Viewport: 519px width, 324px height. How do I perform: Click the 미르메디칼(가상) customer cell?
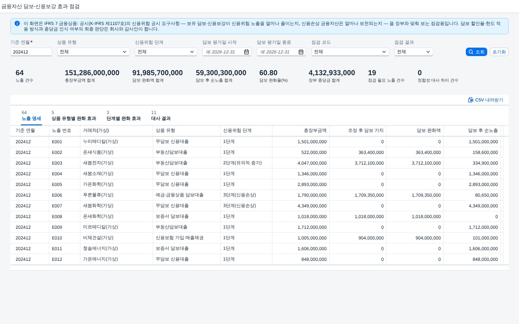(117, 227)
